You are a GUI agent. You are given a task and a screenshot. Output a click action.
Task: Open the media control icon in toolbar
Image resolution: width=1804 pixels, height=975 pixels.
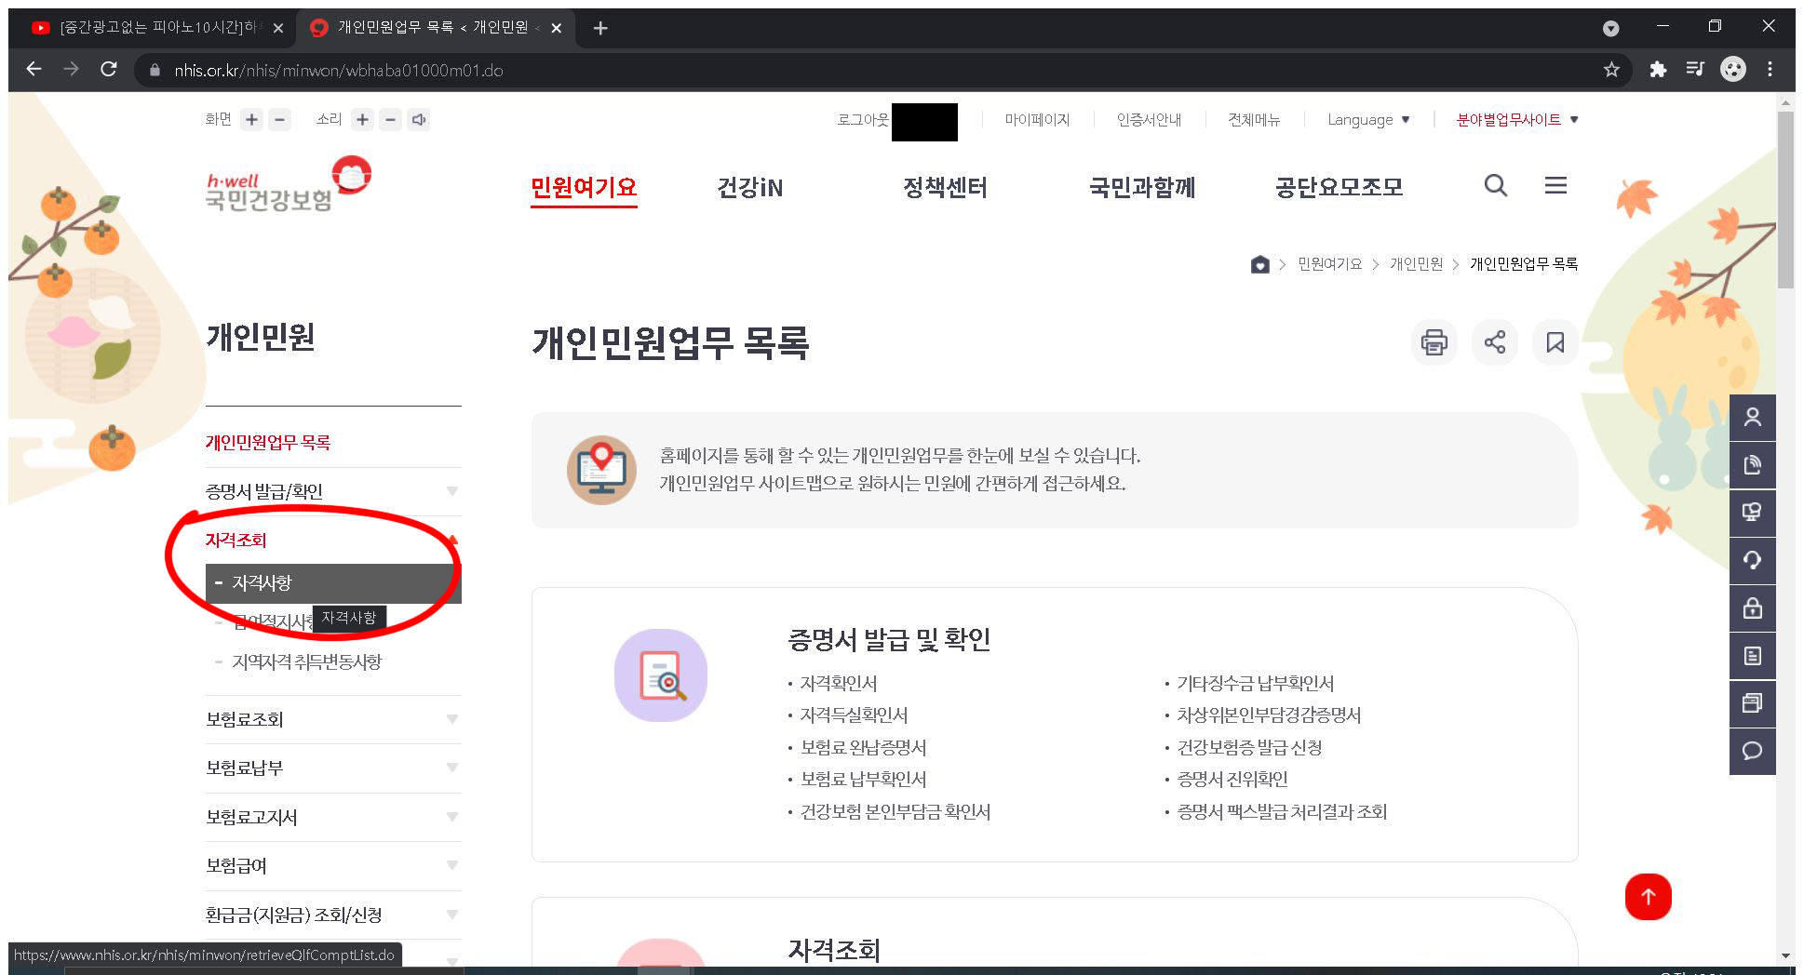pos(1695,70)
